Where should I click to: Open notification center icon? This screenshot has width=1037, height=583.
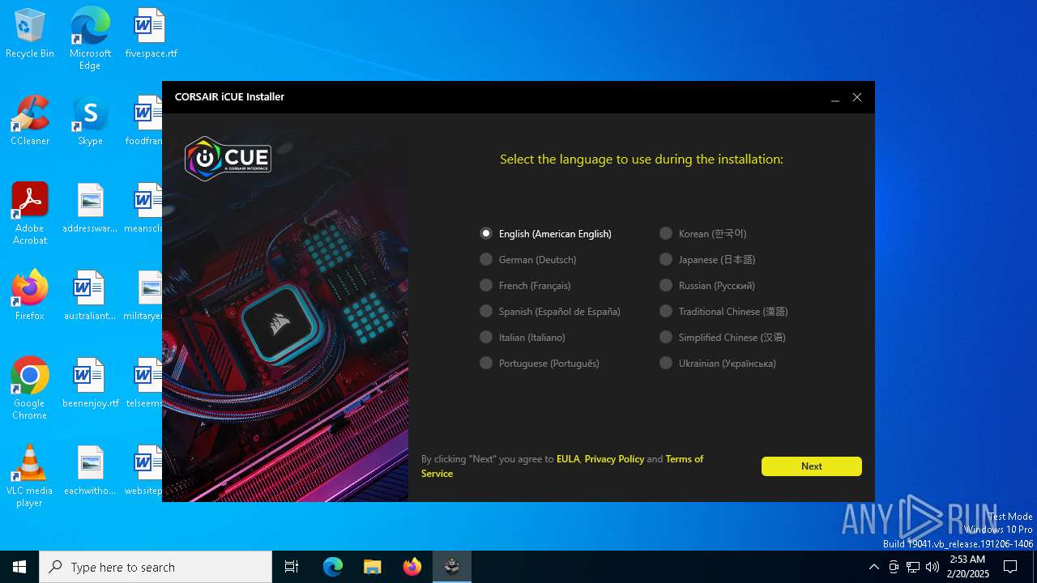coord(1010,567)
